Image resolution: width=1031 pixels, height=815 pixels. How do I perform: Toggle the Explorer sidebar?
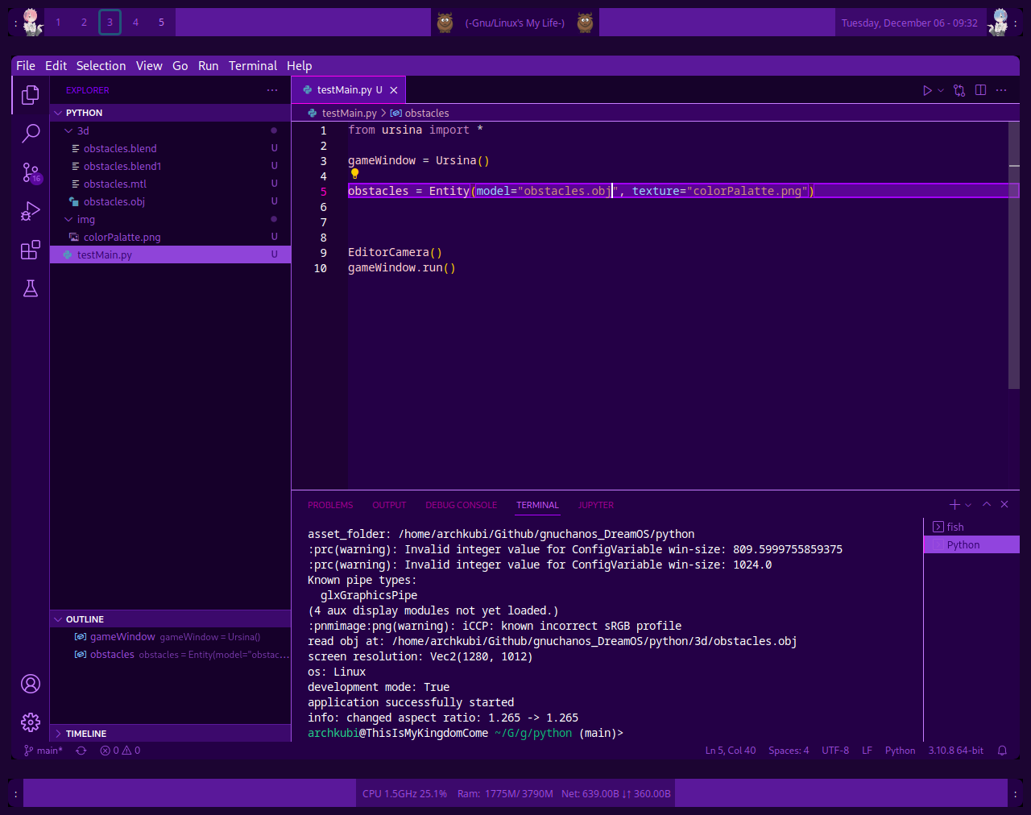tap(30, 94)
